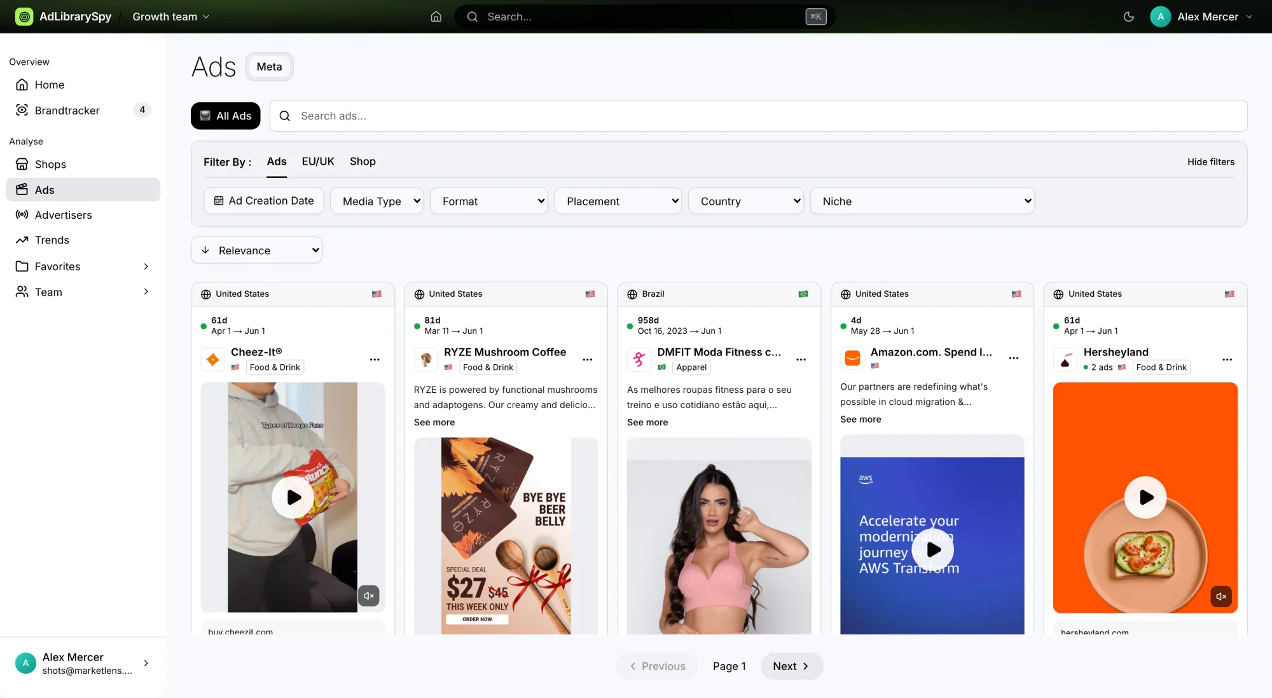The width and height of the screenshot is (1272, 698).
Task: Click the search magnifier in Search ads bar
Action: 285,116
